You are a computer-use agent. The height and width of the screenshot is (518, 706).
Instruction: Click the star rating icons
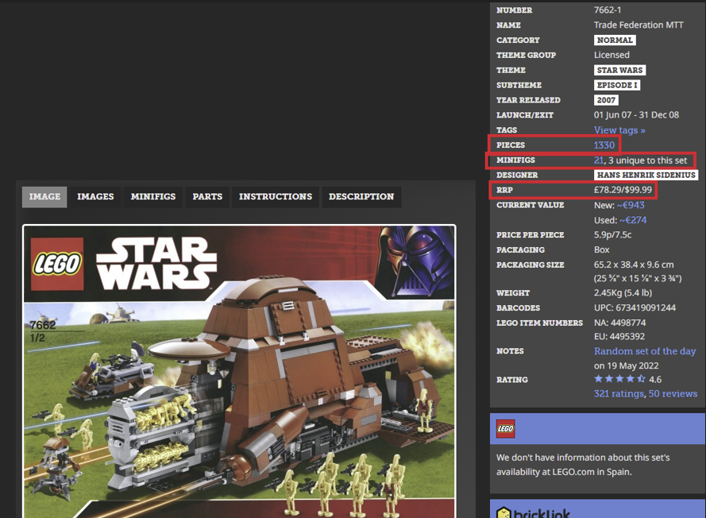pyautogui.click(x=619, y=379)
